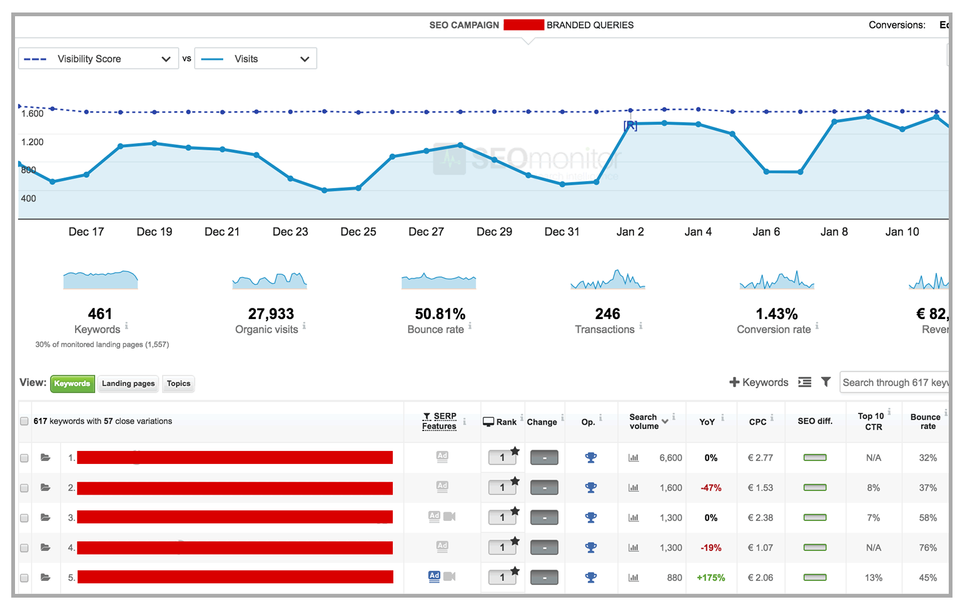
Task: Check the checkbox for keyword row 2
Action: pos(24,488)
